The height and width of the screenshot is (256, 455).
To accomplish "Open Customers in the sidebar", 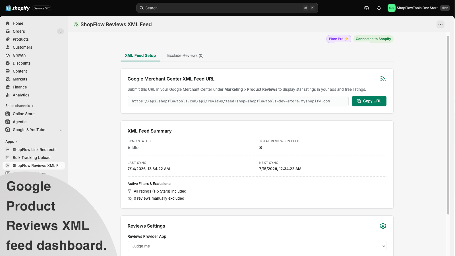I will 34,47.
